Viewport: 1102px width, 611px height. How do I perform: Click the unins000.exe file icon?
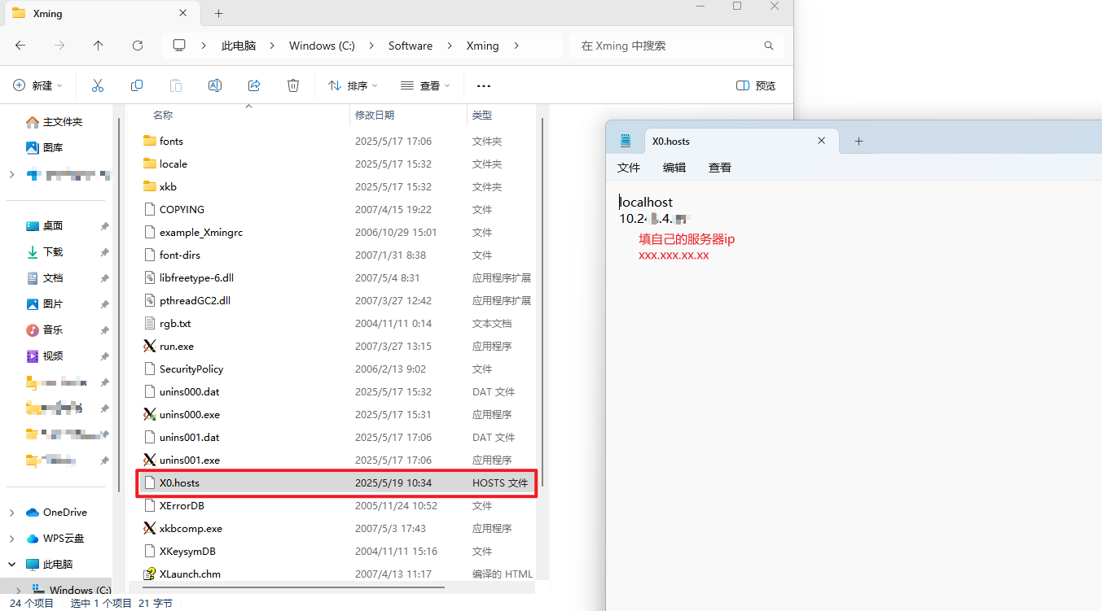[149, 414]
